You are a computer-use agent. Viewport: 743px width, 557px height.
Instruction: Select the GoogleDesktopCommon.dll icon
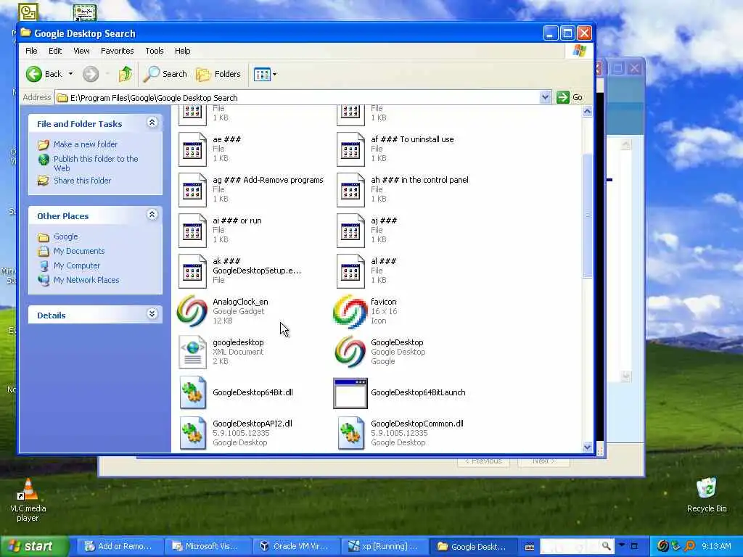(350, 433)
